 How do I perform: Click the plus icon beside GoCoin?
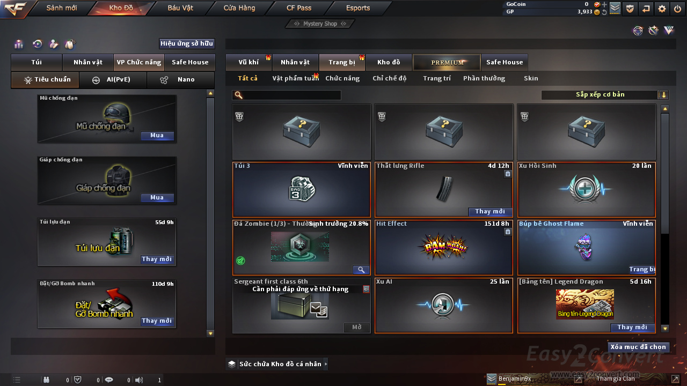click(604, 4)
